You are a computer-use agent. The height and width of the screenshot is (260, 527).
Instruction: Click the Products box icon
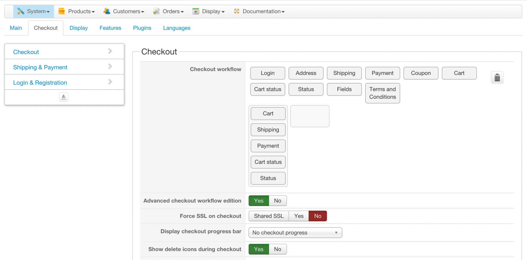pos(61,11)
